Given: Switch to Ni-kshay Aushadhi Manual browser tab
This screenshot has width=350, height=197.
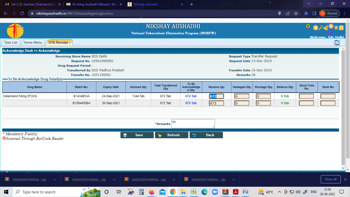Looking at the screenshot, I should coord(94,4).
